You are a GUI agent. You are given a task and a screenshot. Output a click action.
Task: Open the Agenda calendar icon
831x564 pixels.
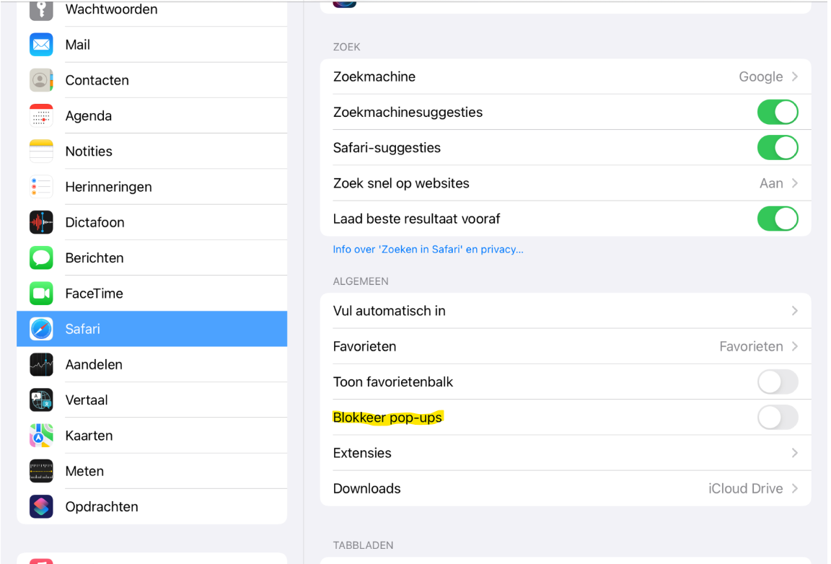[x=41, y=115]
